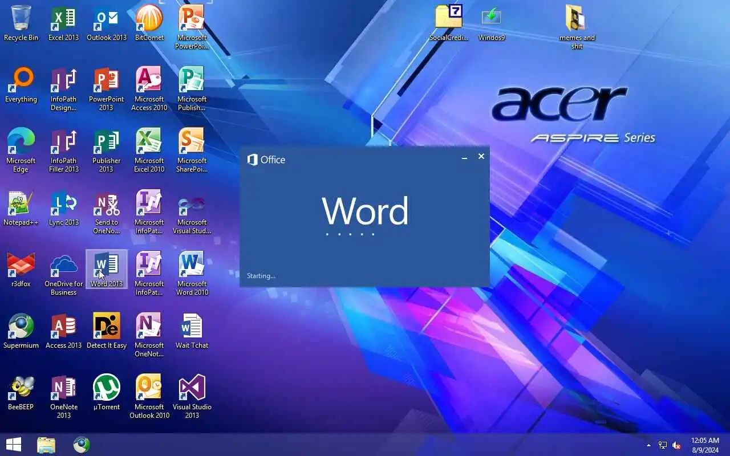Viewport: 730px width, 456px height.
Task: Click the Supermium taskbar icon
Action: [x=82, y=445]
